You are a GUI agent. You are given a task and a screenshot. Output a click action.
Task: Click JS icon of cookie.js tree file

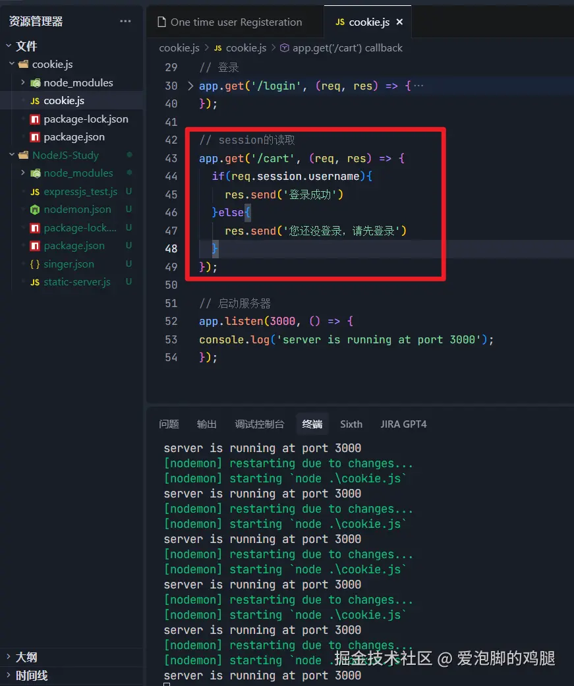click(35, 101)
